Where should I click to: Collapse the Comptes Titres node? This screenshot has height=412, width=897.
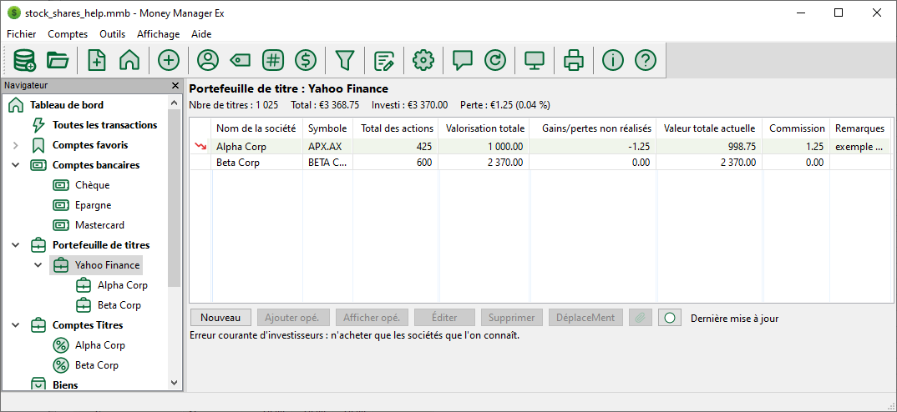tap(15, 325)
